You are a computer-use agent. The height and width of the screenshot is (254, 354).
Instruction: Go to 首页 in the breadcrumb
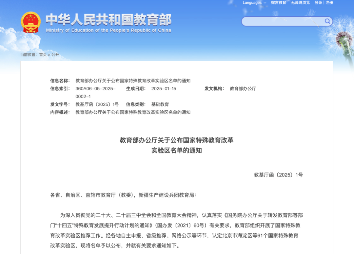[43, 55]
